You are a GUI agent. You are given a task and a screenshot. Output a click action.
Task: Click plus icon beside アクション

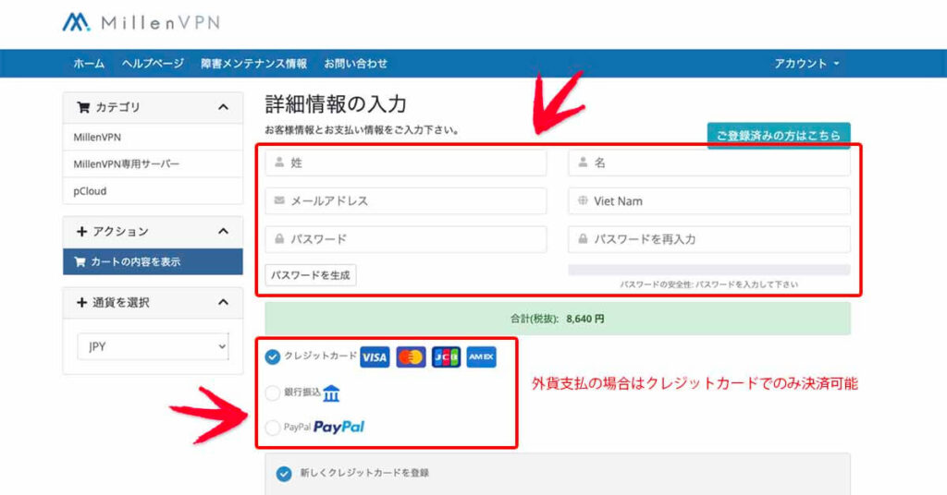tap(81, 232)
